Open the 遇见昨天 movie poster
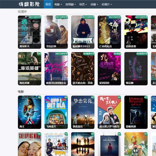 (x=30, y=32)
